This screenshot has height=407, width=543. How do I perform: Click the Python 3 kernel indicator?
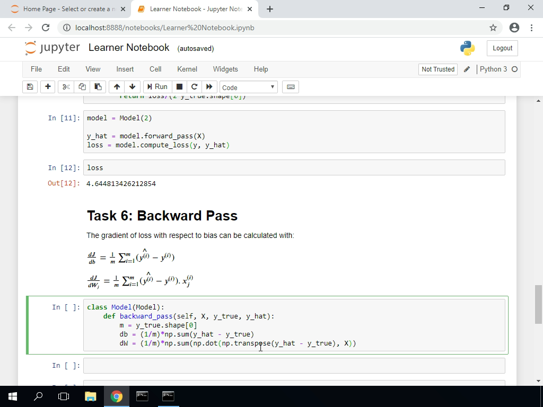point(493,69)
